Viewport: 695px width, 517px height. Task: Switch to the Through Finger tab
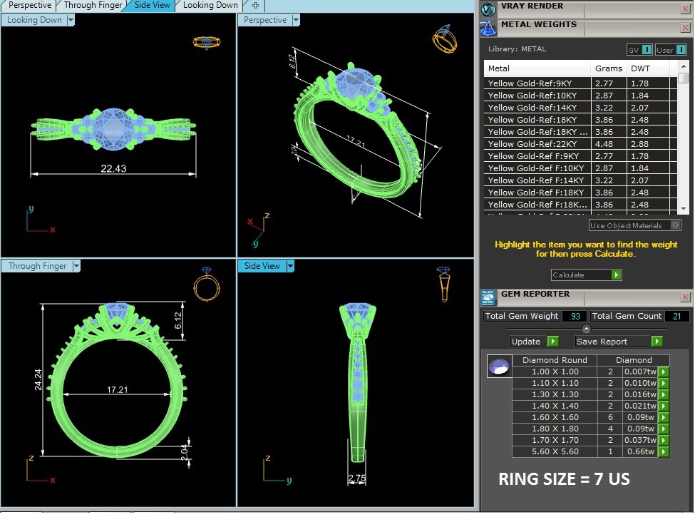point(93,5)
